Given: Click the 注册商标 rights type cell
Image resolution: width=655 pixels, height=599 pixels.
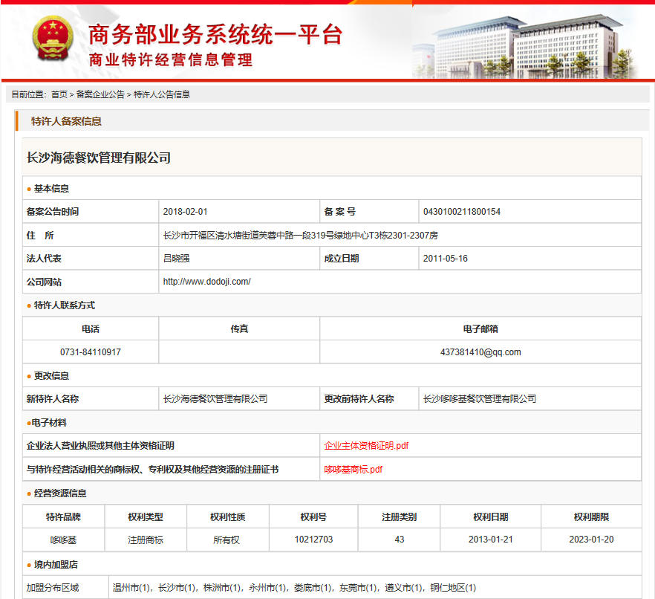Looking at the screenshot, I should click(146, 540).
